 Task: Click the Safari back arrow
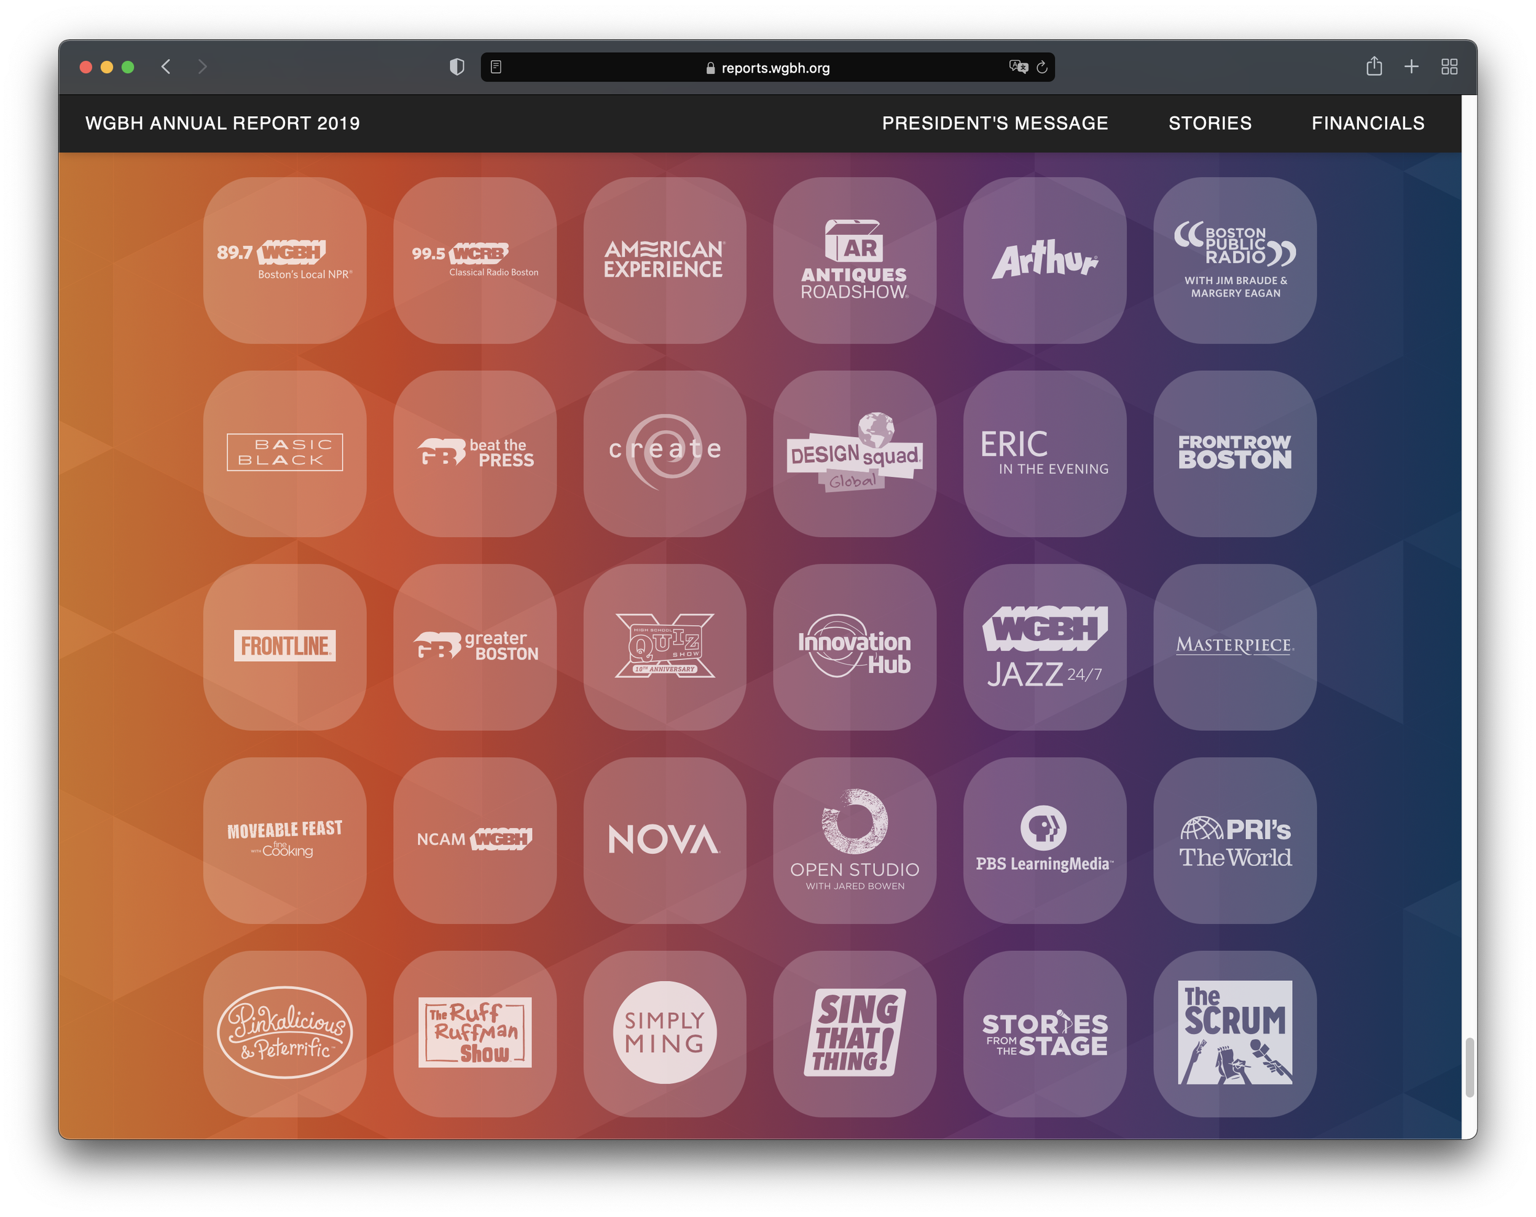click(x=166, y=67)
